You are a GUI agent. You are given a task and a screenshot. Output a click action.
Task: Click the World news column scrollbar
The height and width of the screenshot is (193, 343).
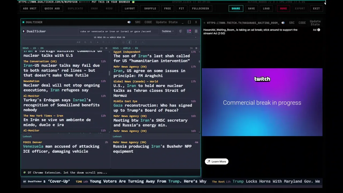(x=199, y=61)
